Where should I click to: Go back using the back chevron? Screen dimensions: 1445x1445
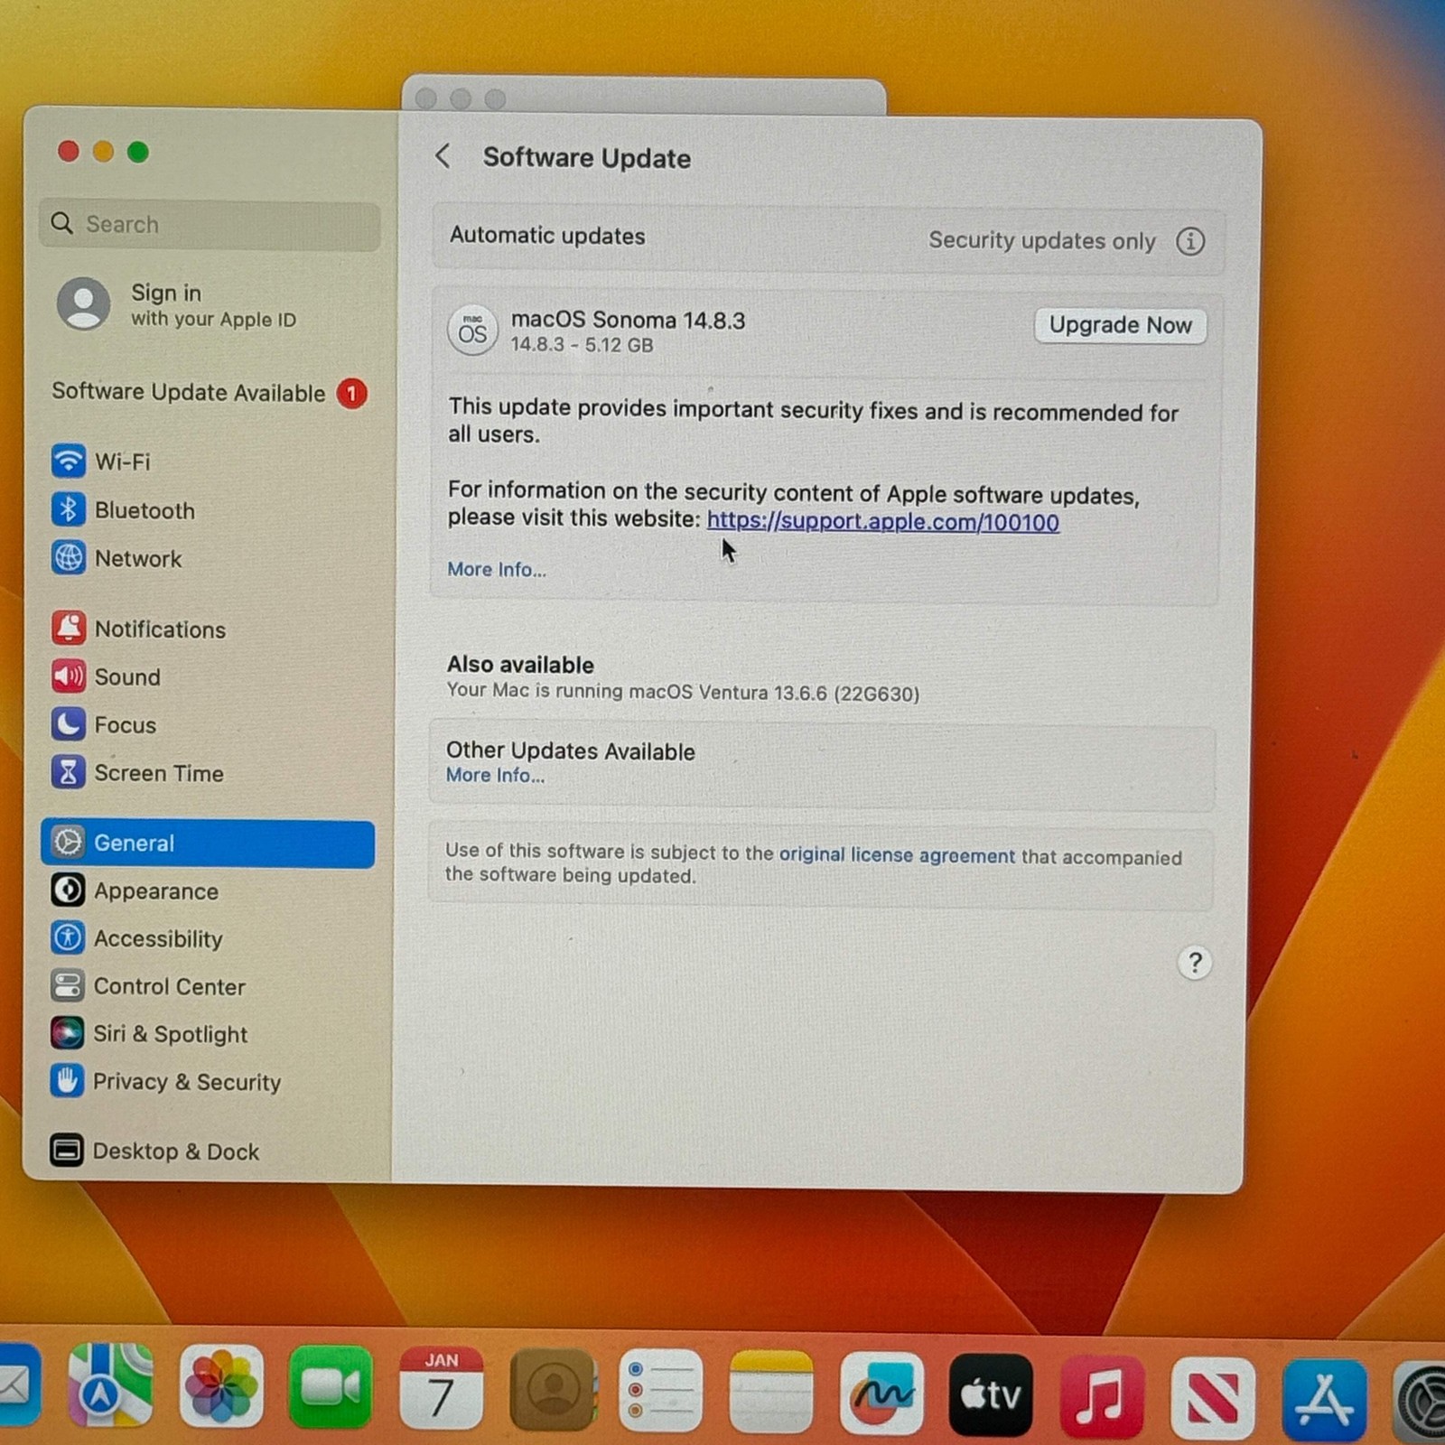click(443, 156)
